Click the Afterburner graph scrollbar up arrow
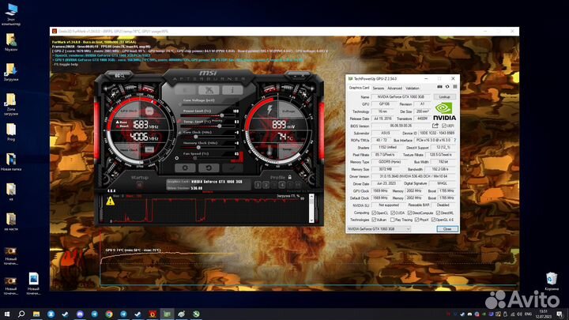Image resolution: width=569 pixels, height=320 pixels. pyautogui.click(x=311, y=197)
